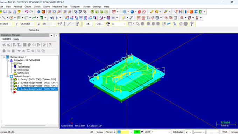The width and height of the screenshot is (238, 134).
Task: Click the move insert arrow up icon
Action: click(24, 51)
